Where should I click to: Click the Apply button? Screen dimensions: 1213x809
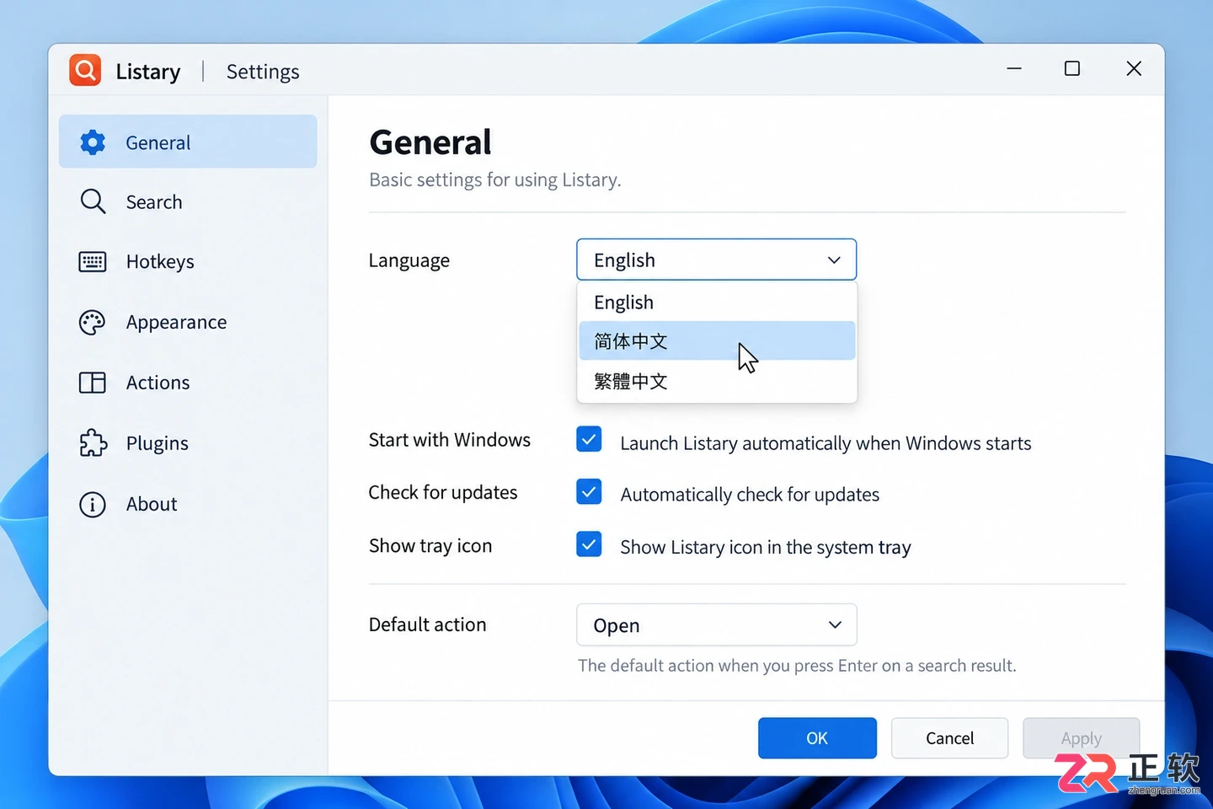1082,738
